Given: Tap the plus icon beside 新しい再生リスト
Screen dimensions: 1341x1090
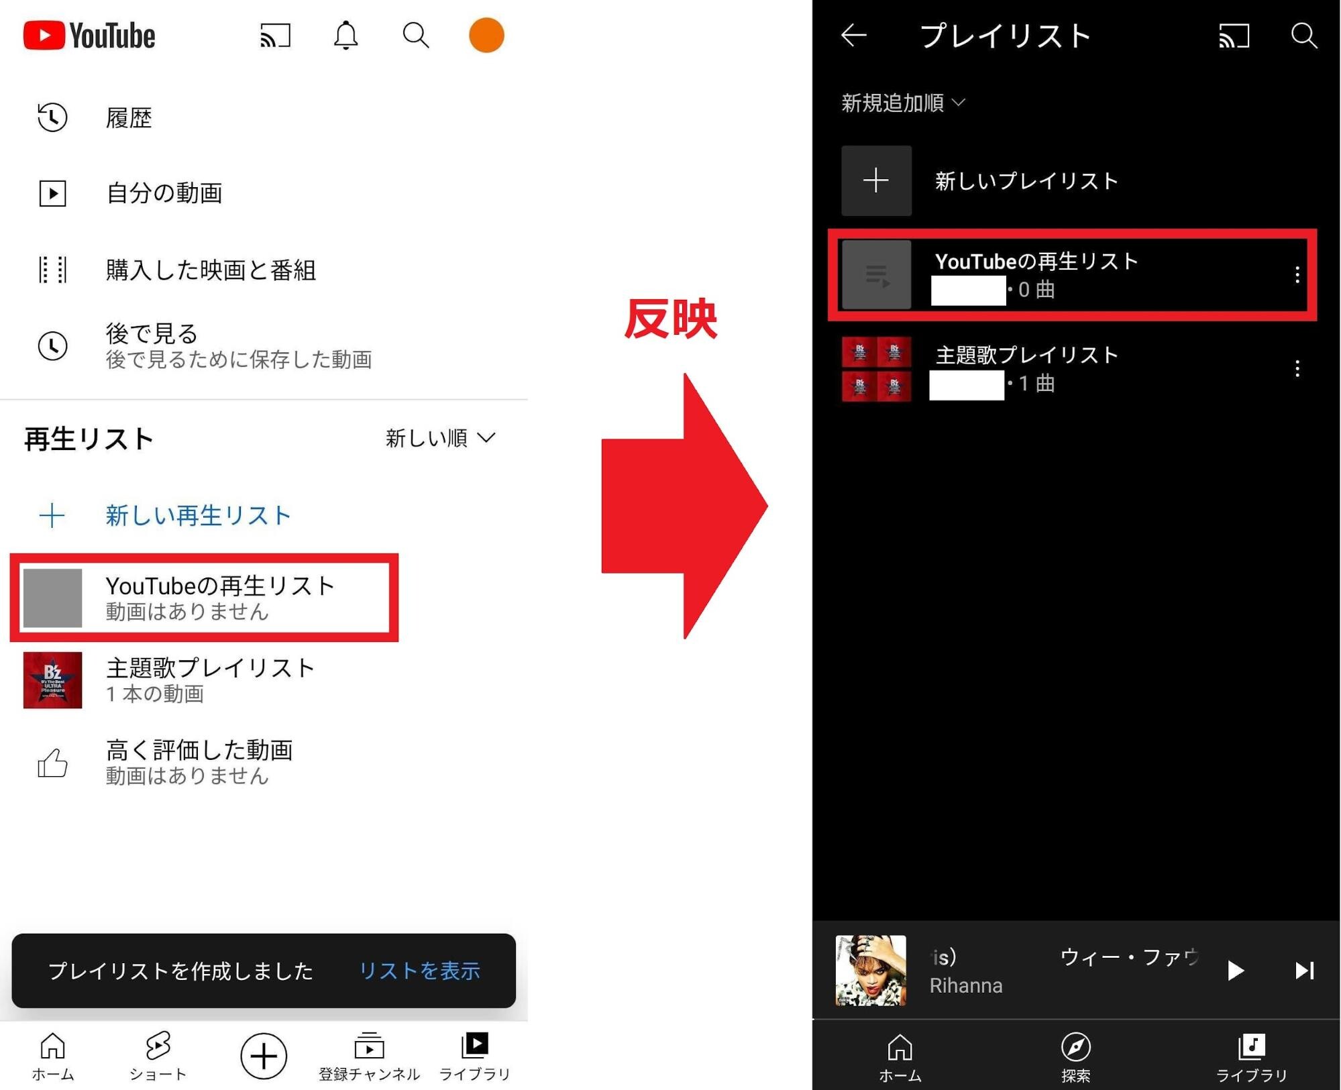Looking at the screenshot, I should tap(52, 515).
